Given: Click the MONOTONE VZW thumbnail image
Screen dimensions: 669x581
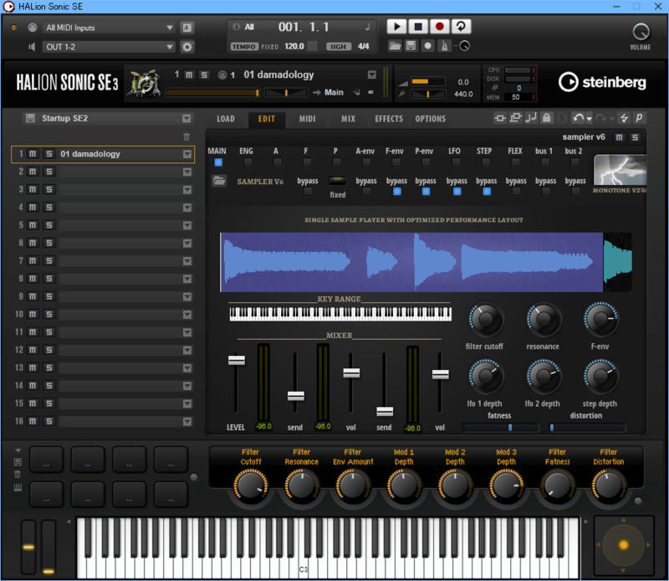Looking at the screenshot, I should [x=620, y=170].
